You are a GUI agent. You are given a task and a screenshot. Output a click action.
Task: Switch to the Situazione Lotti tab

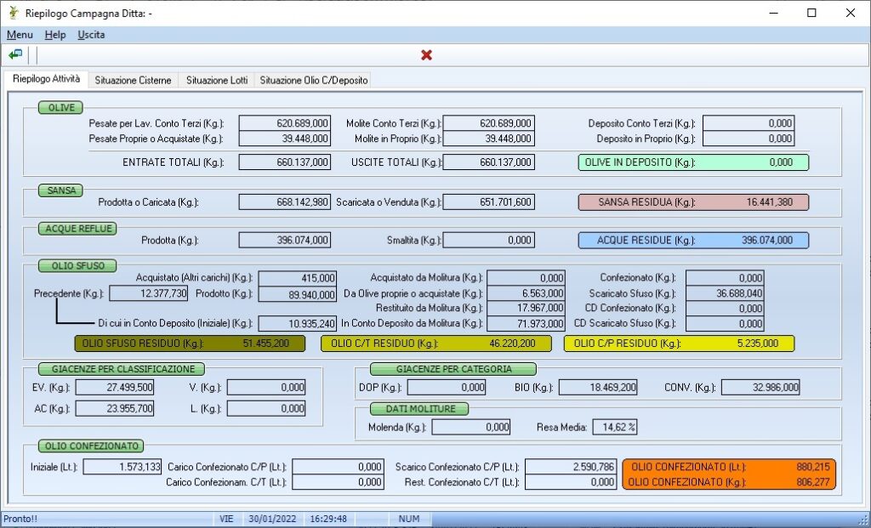(217, 81)
